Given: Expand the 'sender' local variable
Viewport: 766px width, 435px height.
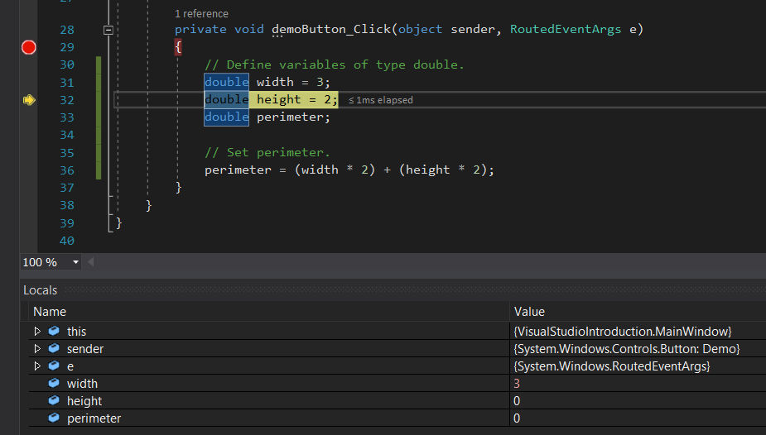Looking at the screenshot, I should pyautogui.click(x=37, y=349).
